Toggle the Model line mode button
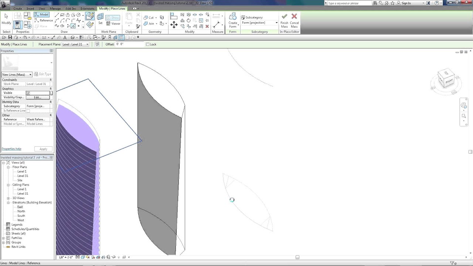The width and height of the screenshot is (473, 266). tap(42, 15)
